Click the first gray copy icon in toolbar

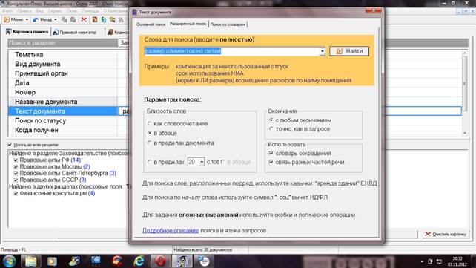pos(65,19)
